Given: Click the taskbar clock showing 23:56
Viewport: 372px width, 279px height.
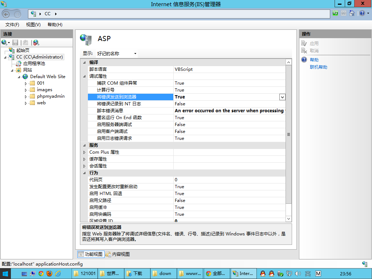Looking at the screenshot, I should pos(345,274).
